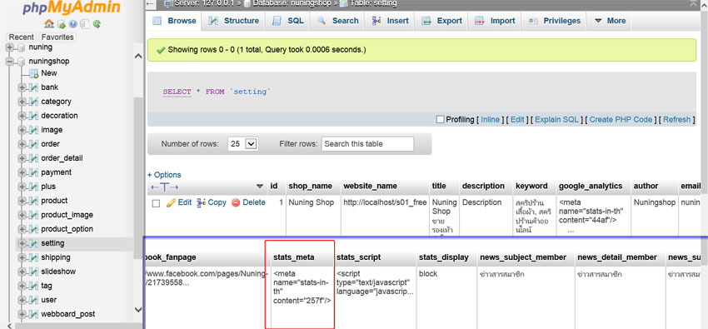The width and height of the screenshot is (708, 329).
Task: Expand the product_option table node
Action: point(22,229)
